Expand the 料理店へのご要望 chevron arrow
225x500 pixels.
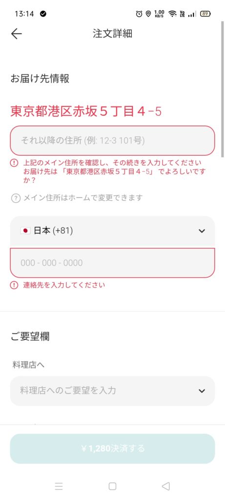pos(202,391)
